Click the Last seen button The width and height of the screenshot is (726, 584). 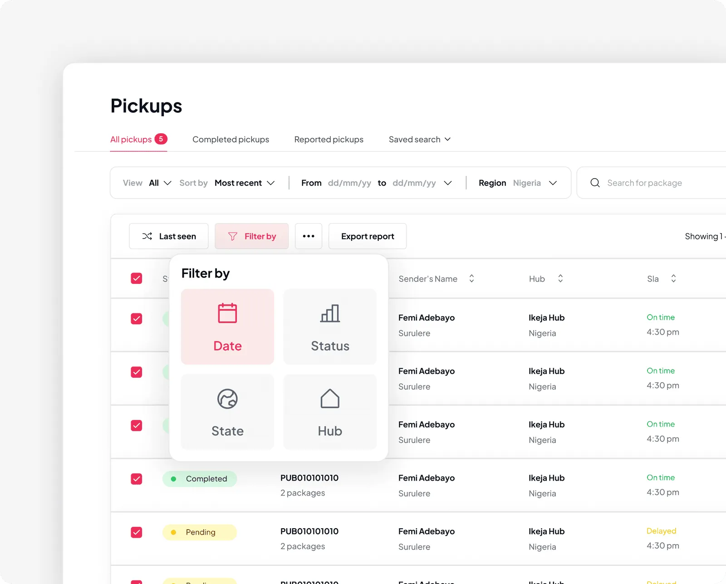[169, 236]
